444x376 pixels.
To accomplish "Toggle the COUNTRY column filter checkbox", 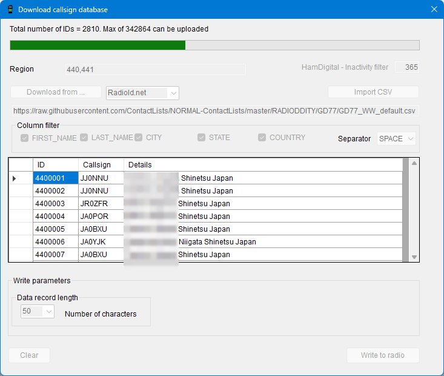I will [x=262, y=138].
